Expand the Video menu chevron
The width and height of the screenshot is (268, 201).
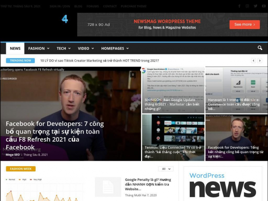pos(92,48)
